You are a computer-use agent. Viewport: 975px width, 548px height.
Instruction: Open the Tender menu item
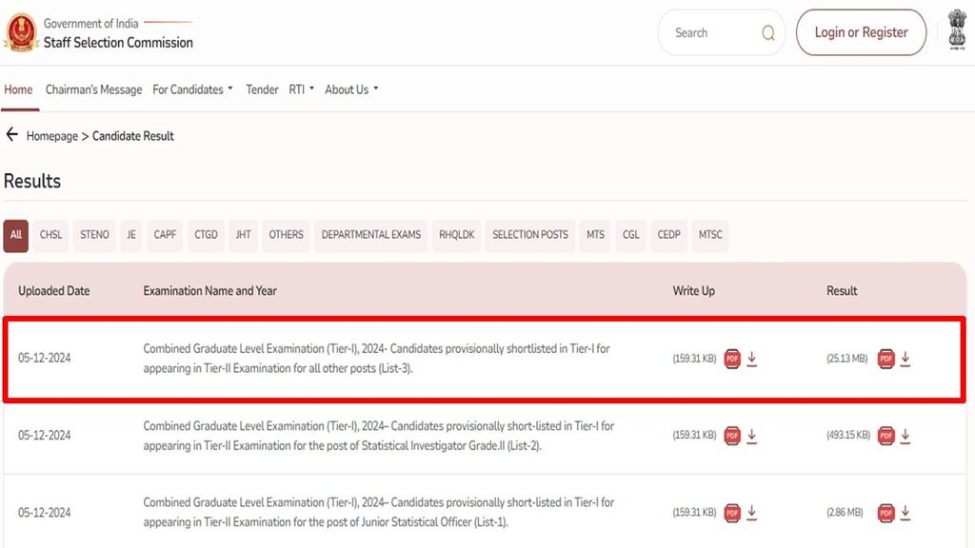point(262,89)
